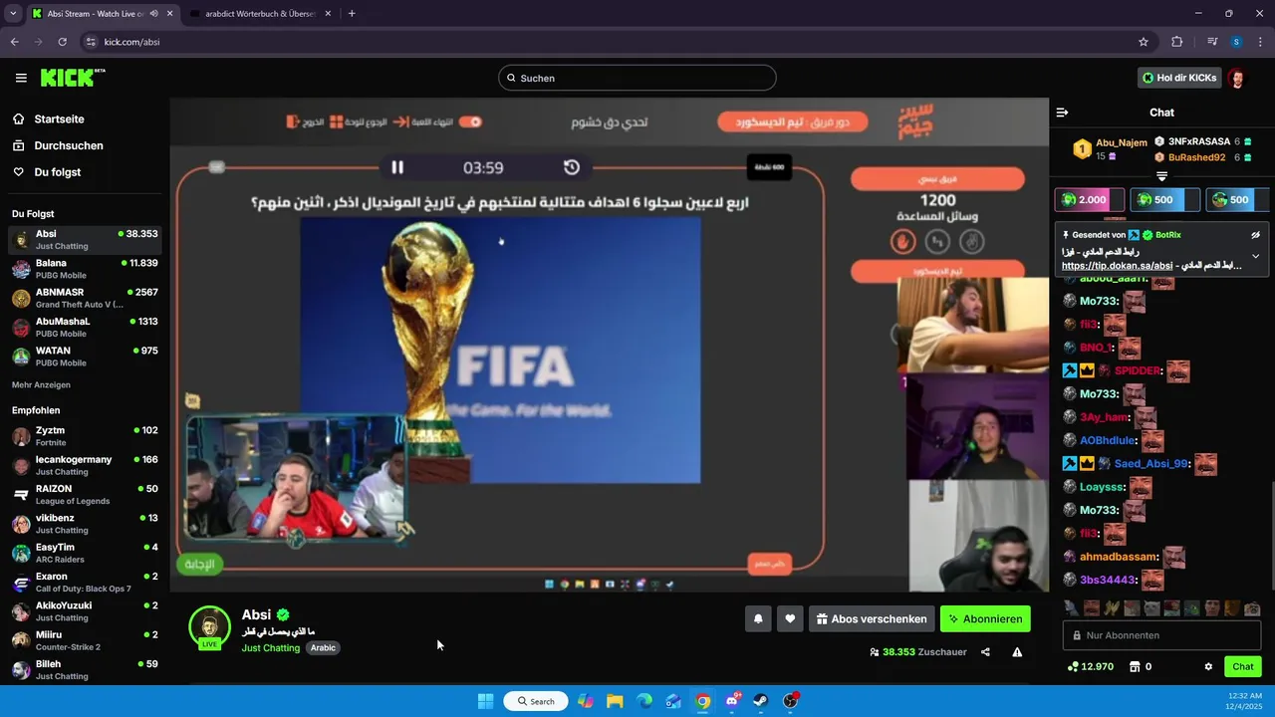Collapse the chat panel with the arrow icon

tap(1062, 113)
